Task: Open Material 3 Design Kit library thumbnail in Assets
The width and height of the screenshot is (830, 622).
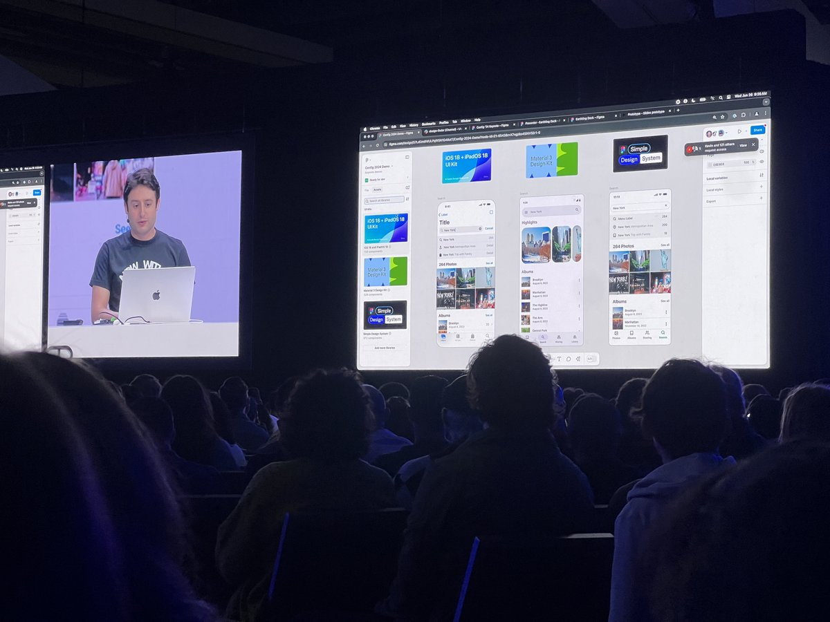Action: click(x=385, y=272)
